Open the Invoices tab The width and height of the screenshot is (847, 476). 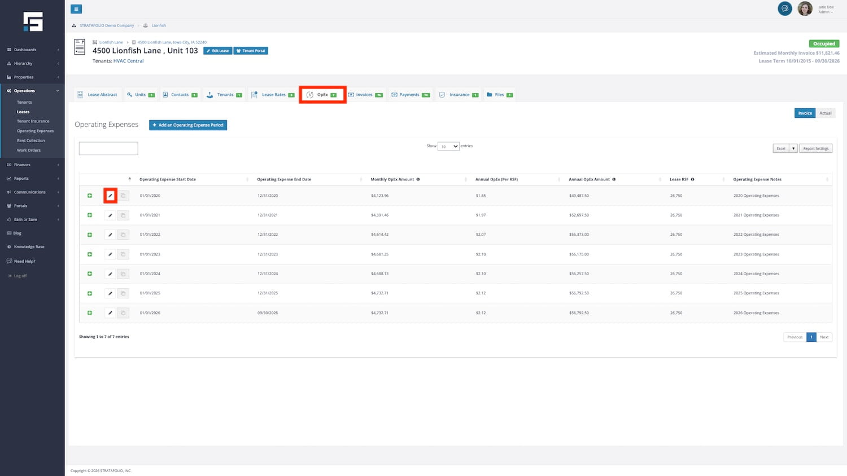coord(365,95)
